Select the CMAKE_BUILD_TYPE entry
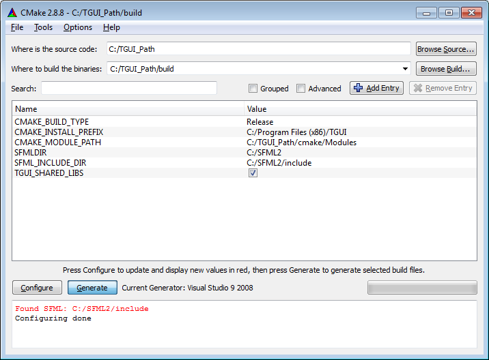489x360 pixels. pos(52,122)
